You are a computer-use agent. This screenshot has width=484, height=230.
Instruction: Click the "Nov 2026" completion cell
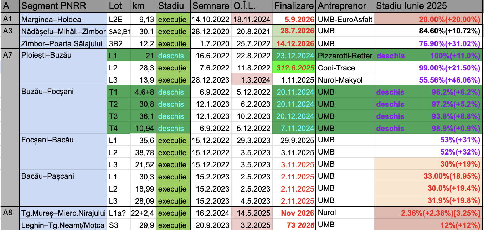point(294,213)
